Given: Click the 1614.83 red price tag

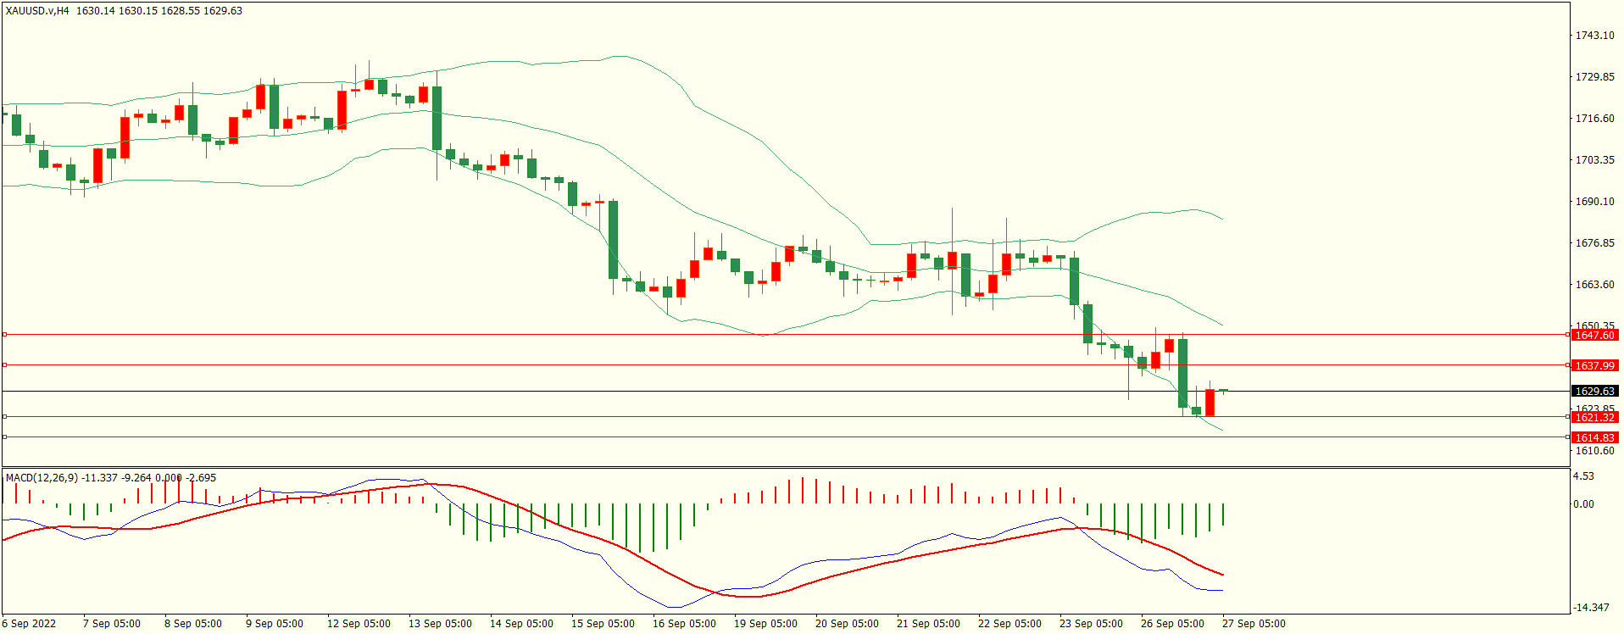Looking at the screenshot, I should pyautogui.click(x=1594, y=438).
